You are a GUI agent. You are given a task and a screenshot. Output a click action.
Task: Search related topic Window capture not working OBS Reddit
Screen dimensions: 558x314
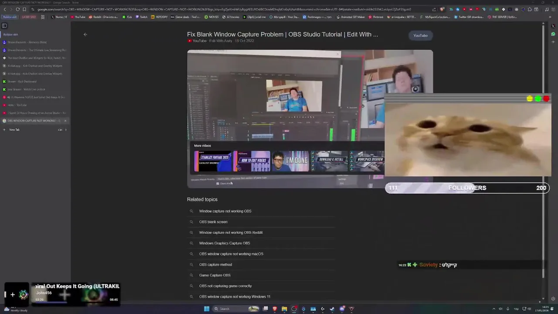click(231, 232)
